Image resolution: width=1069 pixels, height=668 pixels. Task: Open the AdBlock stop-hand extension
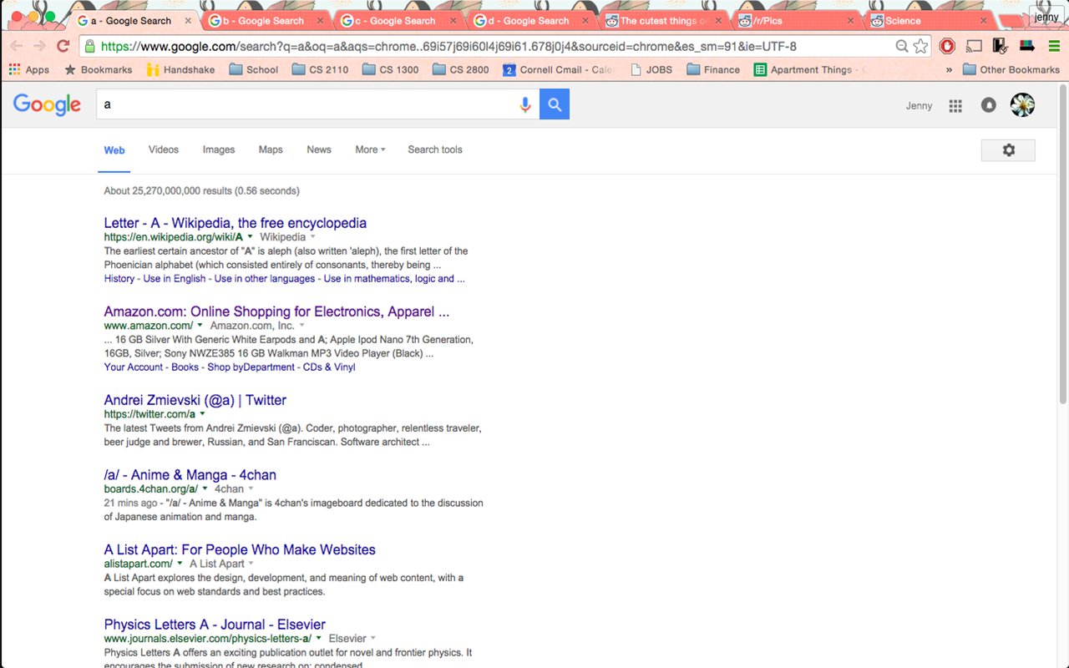947,47
